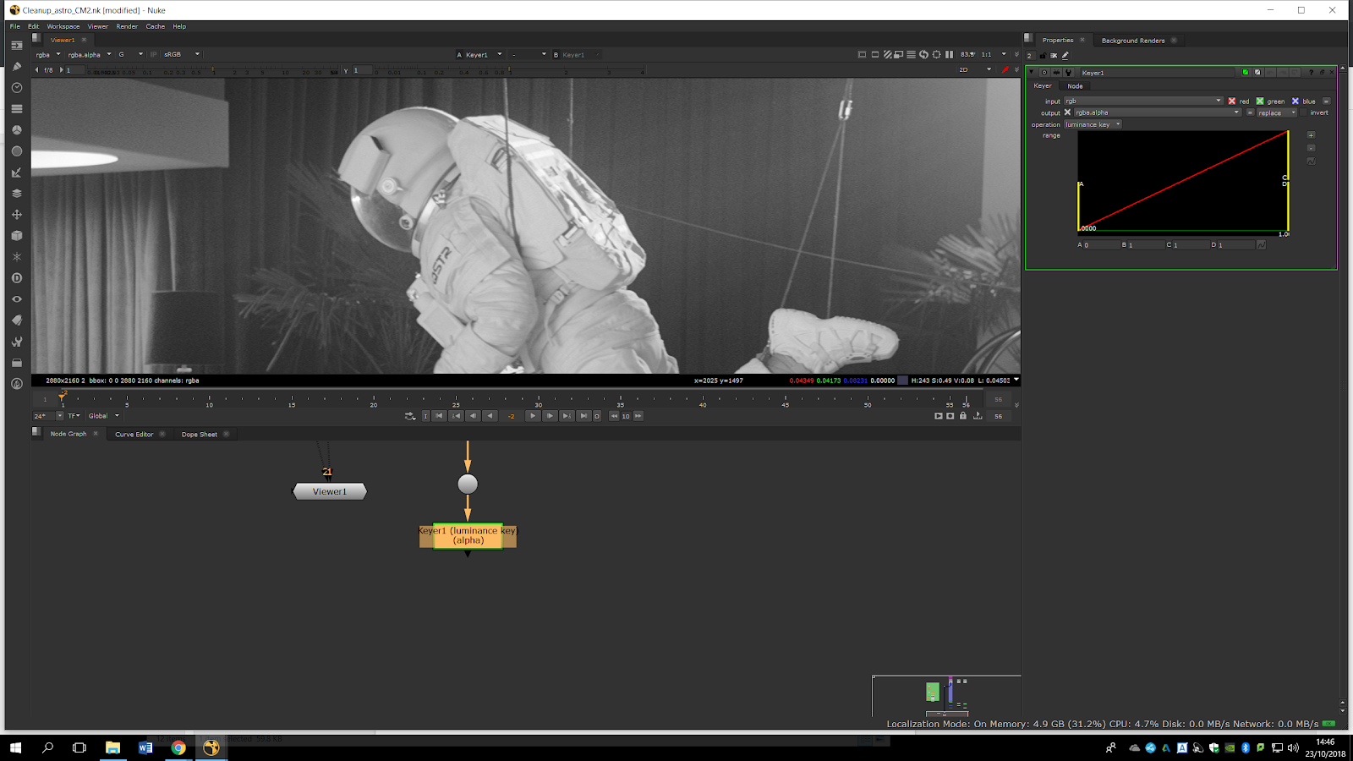
Task: Switch to the Curve Editor tab
Action: (x=134, y=435)
